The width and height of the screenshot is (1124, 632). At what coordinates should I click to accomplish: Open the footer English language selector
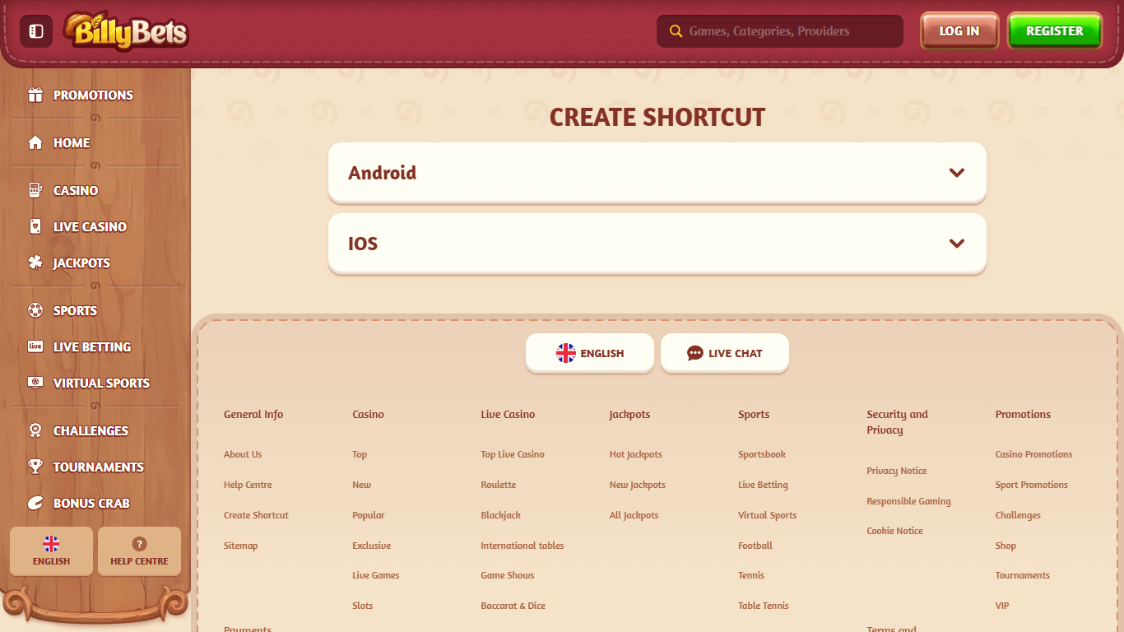point(590,353)
